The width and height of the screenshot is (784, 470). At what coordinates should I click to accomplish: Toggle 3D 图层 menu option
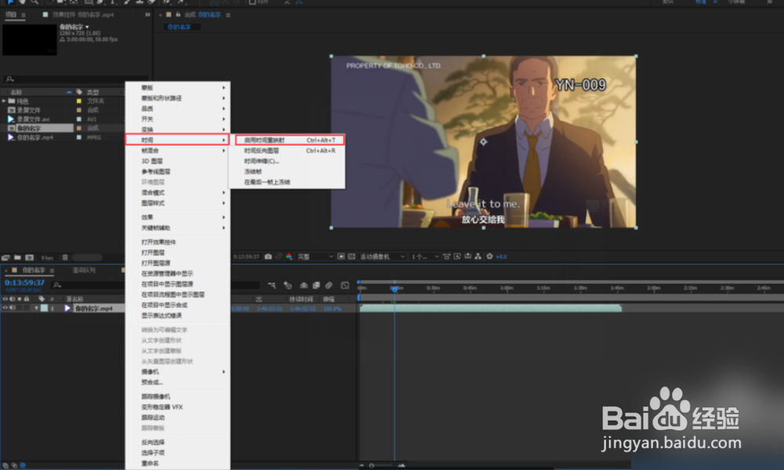click(x=178, y=161)
